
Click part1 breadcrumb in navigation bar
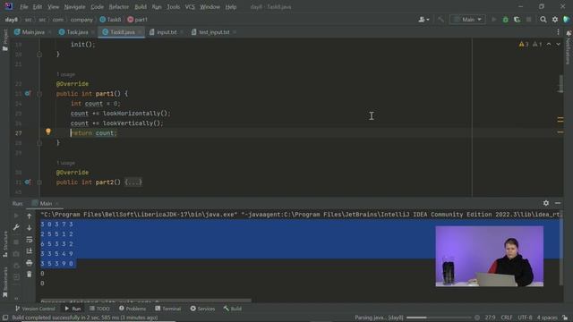(137, 20)
